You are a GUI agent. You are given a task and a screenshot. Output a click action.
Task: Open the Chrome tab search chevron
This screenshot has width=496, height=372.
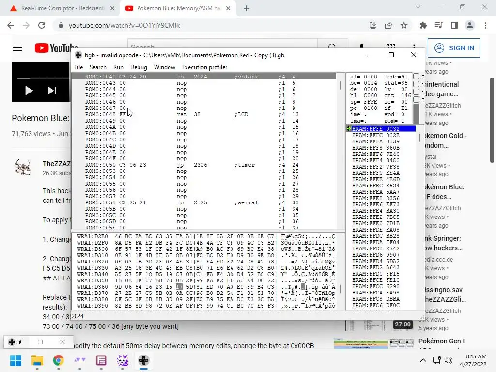(418, 7)
